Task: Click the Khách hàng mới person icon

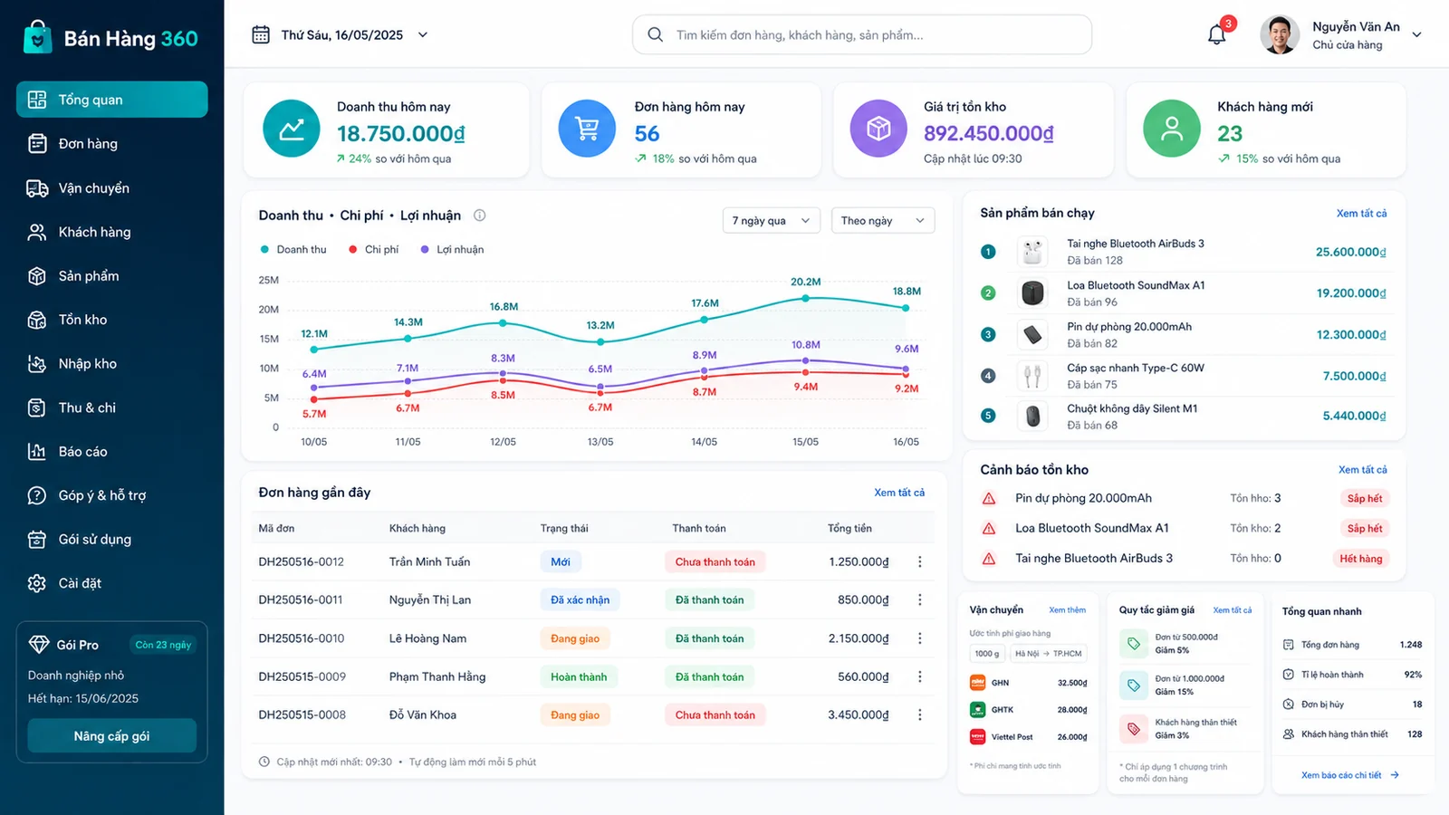Action: 1172,129
